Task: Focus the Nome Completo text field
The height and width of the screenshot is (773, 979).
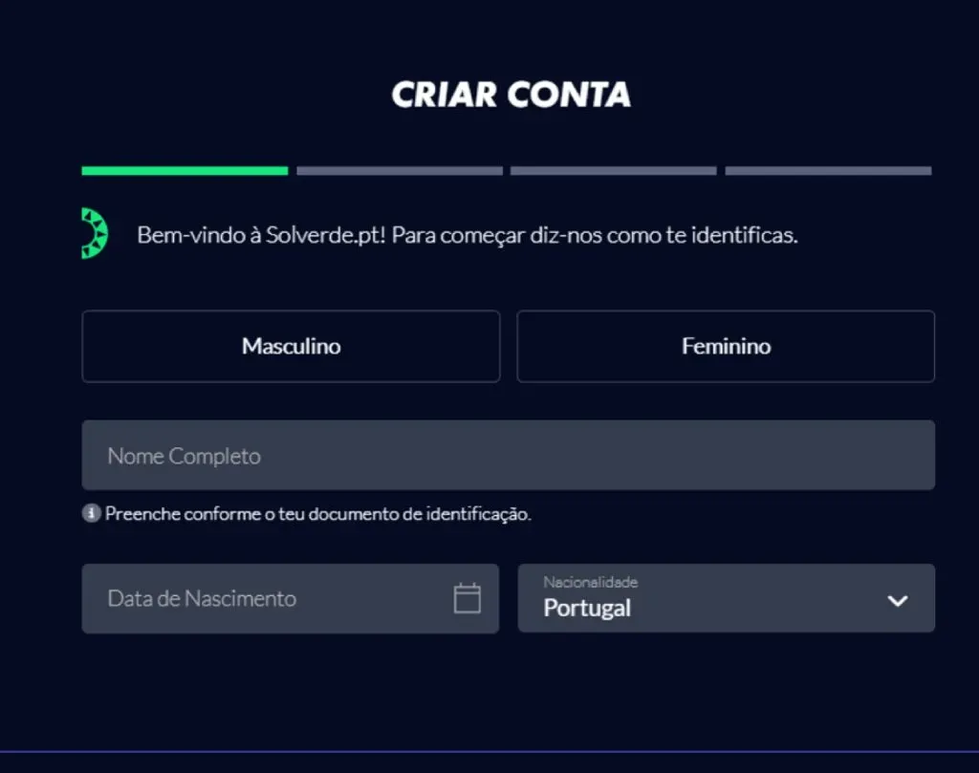Action: (508, 456)
